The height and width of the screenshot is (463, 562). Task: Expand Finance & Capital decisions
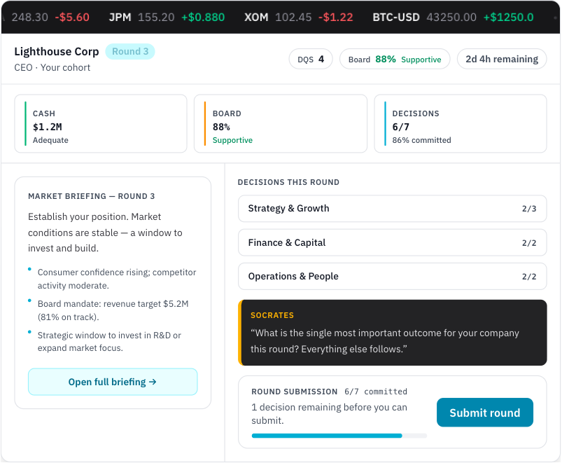click(x=392, y=243)
